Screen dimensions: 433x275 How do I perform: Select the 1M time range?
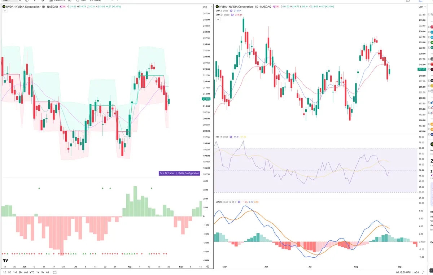15,272
